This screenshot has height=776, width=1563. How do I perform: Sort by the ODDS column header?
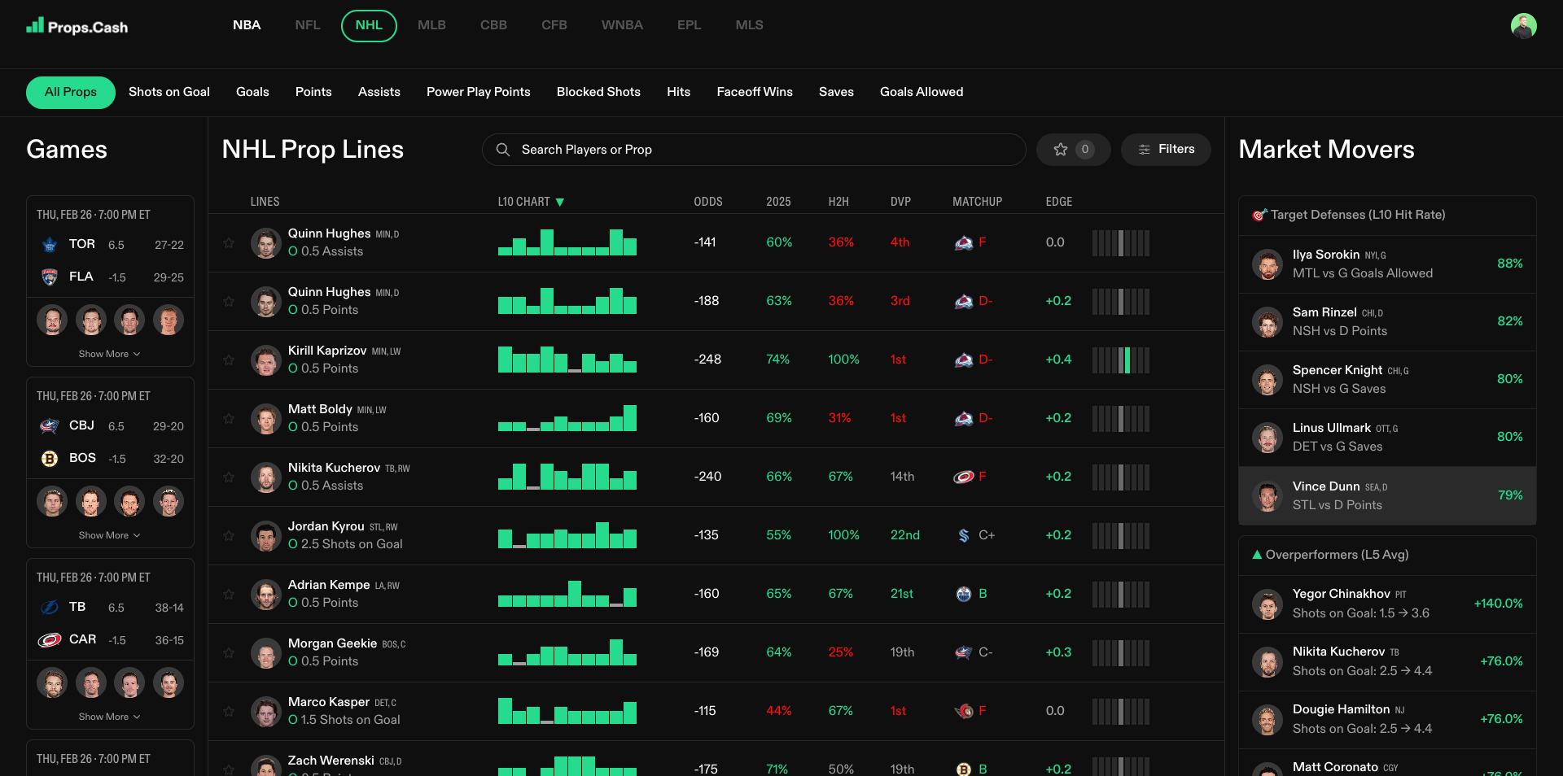(708, 202)
